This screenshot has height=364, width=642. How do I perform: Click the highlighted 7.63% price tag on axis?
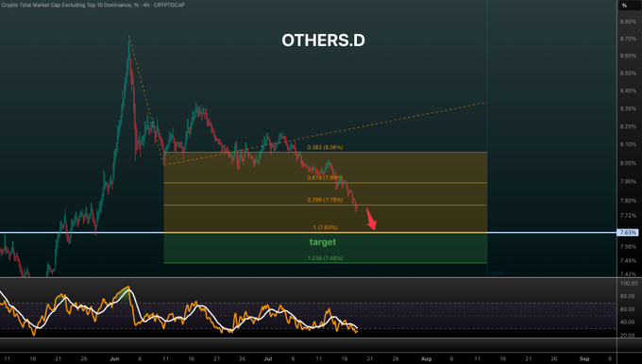point(628,233)
